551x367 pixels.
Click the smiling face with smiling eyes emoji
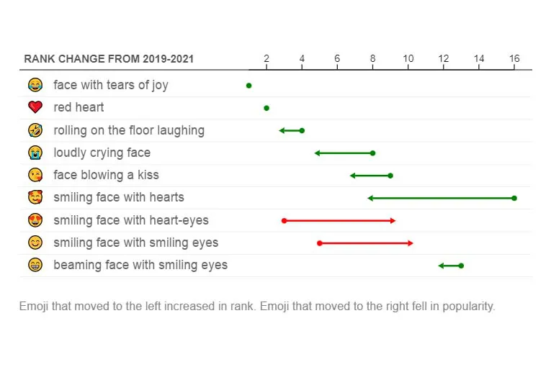pos(35,243)
